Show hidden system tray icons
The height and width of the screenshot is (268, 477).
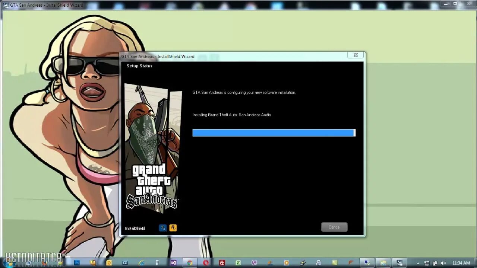pos(418,263)
